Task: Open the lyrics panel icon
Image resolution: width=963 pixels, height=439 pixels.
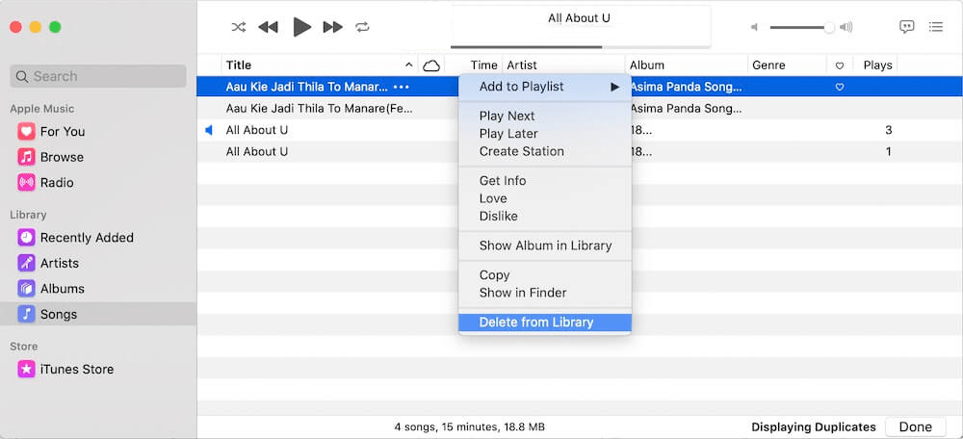Action: (x=906, y=26)
